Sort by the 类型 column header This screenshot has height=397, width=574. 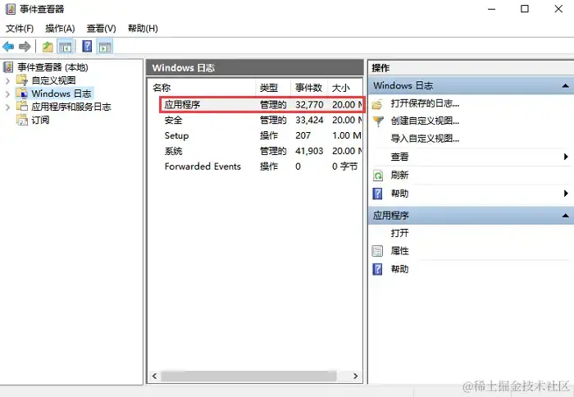[x=273, y=88]
